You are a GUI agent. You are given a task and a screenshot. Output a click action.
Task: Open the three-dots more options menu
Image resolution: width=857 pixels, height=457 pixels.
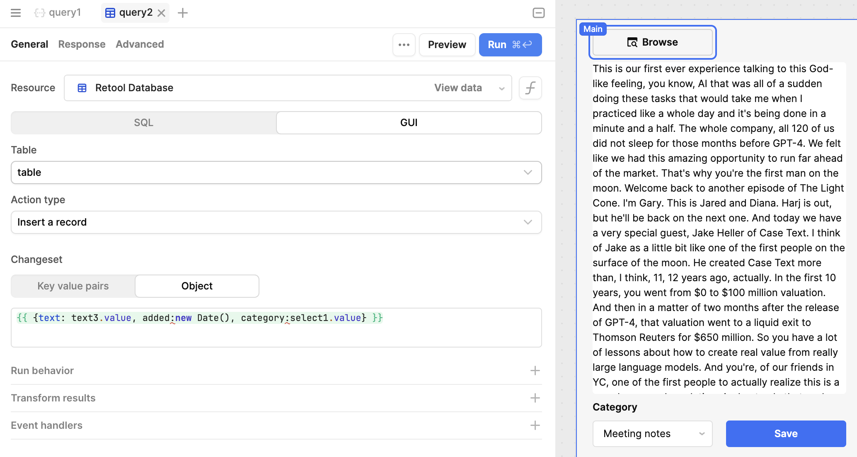[404, 45]
